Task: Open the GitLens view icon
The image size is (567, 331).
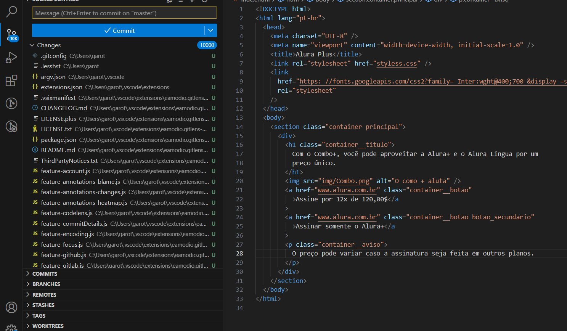Action: tap(11, 103)
